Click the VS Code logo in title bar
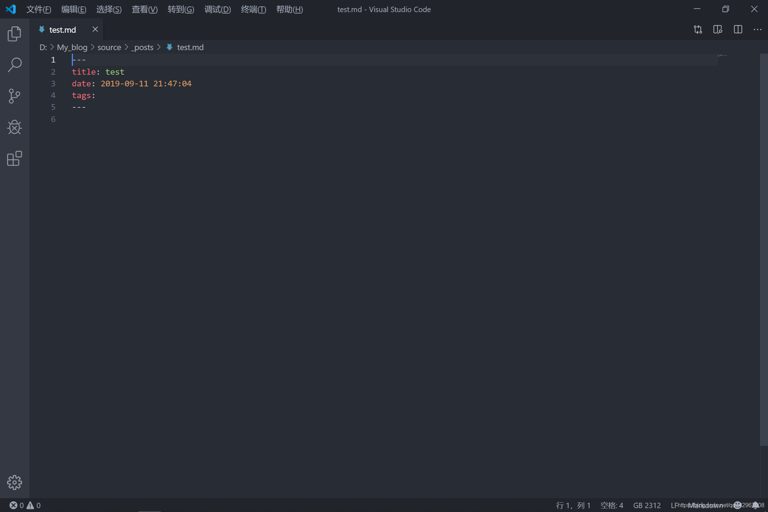 coord(11,9)
